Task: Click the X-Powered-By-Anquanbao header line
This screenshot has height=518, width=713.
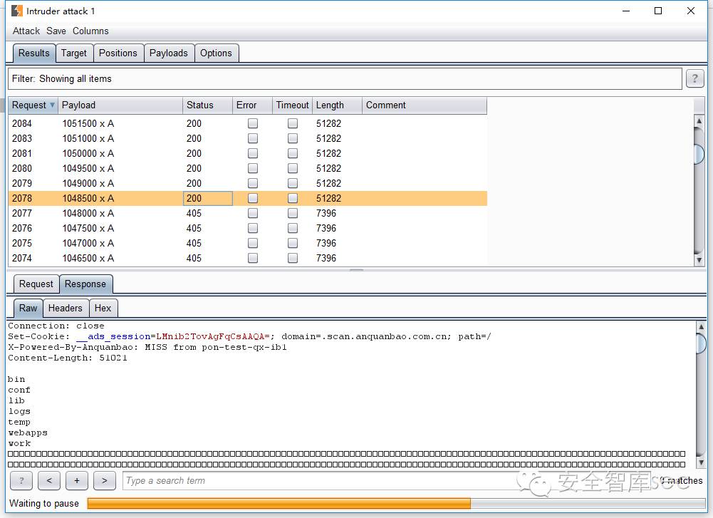Action: pyautogui.click(x=147, y=347)
